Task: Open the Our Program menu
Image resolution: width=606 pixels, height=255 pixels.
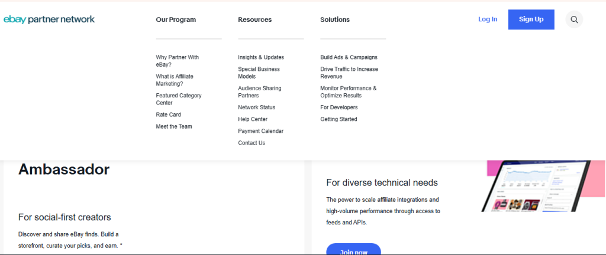Action: (x=176, y=19)
